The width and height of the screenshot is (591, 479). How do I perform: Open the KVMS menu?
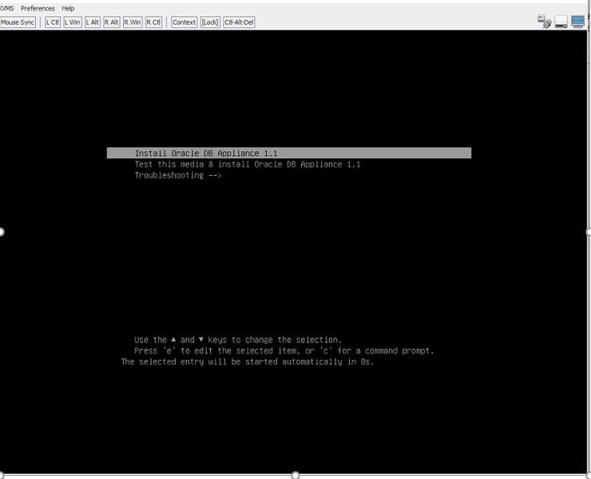(6, 8)
